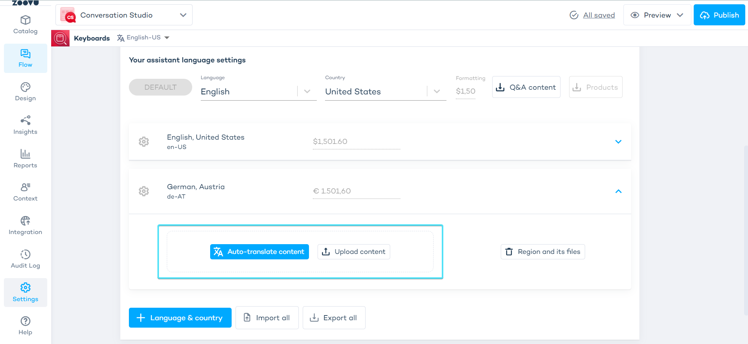Screen dimensions: 748x344
Task: Open the Language dropdown showing English
Action: coord(258,92)
